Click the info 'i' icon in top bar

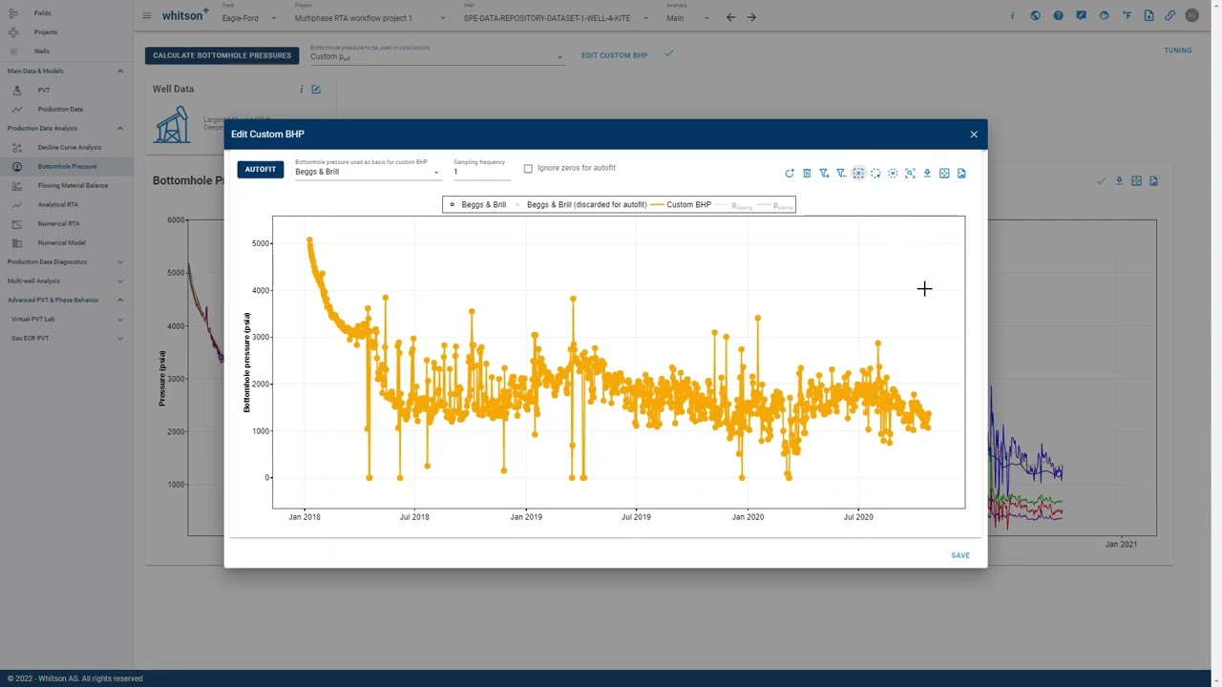(x=1013, y=16)
